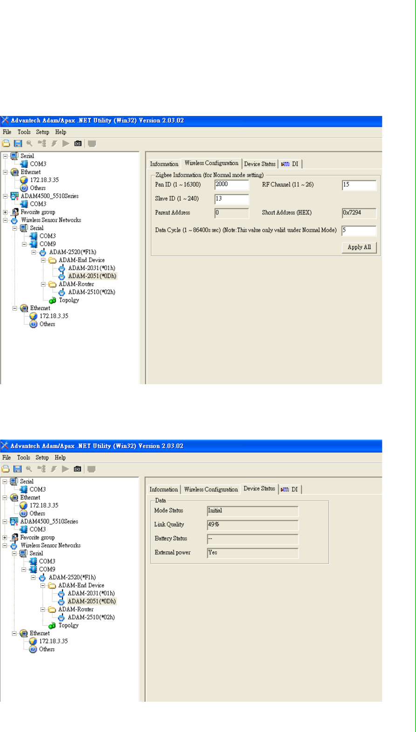Collapse ADAM-End Device folder in Link Quality window
The image size is (416, 732).
[43, 585]
